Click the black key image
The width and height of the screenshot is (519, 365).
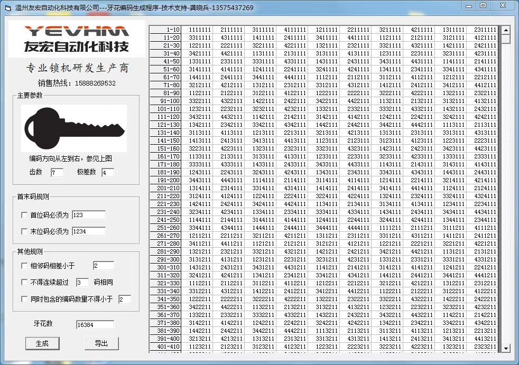pyautogui.click(x=74, y=129)
